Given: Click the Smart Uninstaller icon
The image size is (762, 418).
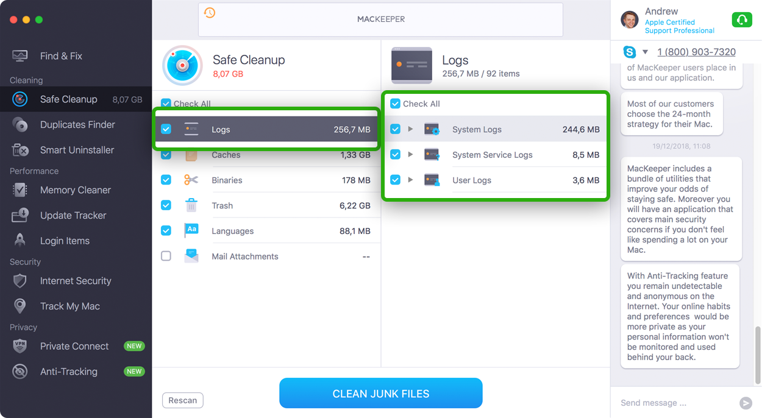Looking at the screenshot, I should click(x=20, y=150).
